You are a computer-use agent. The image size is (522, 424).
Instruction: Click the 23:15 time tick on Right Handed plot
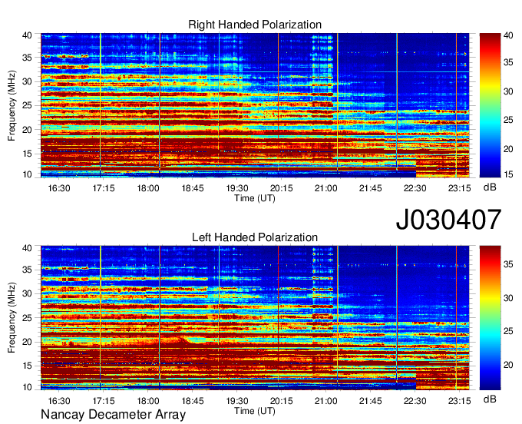459,188
